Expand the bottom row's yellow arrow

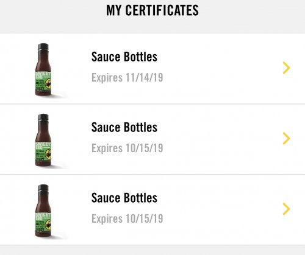[x=286, y=209]
